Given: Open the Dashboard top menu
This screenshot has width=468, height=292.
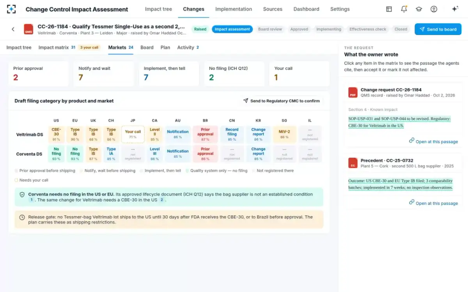Looking at the screenshot, I should [306, 9].
